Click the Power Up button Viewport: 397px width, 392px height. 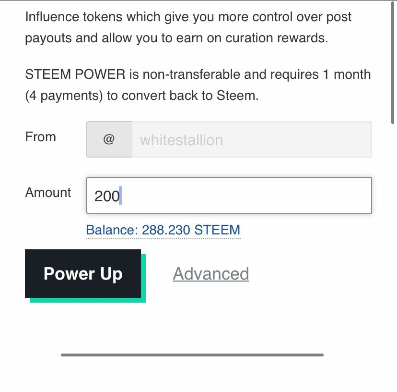click(x=83, y=274)
